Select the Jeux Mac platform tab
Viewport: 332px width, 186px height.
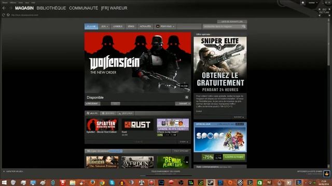[x=108, y=113]
